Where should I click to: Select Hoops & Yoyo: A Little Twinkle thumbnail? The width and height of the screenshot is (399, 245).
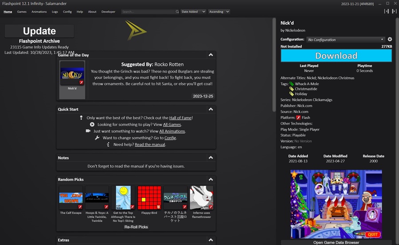[97, 198]
